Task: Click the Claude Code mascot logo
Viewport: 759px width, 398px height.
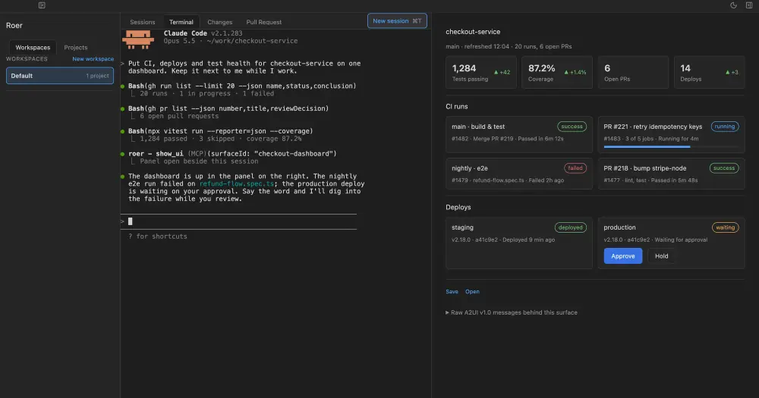Action: point(138,39)
